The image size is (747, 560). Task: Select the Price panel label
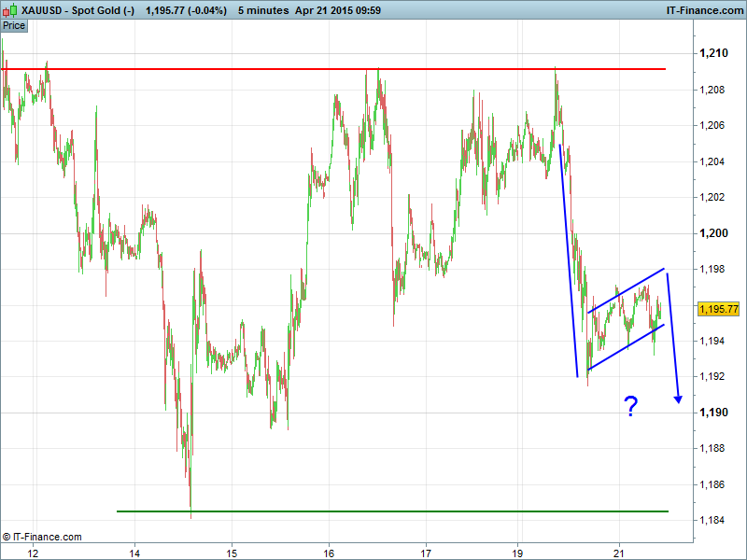pos(14,26)
